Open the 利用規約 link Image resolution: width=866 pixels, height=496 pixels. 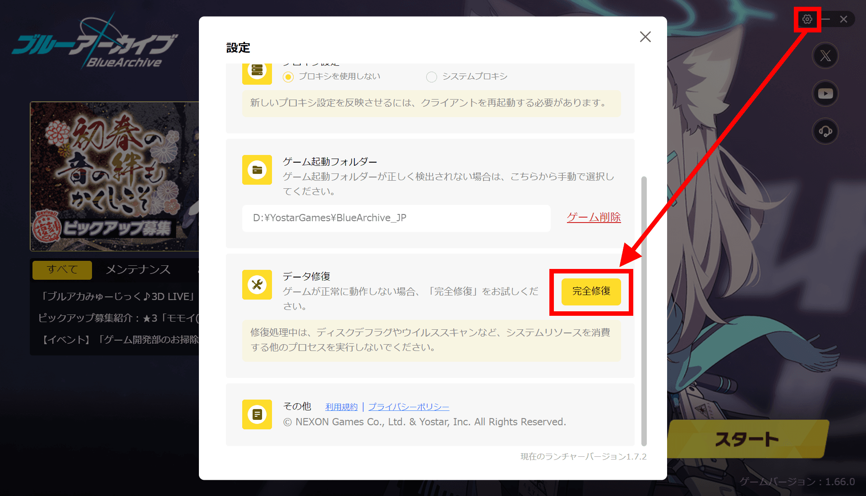click(341, 407)
